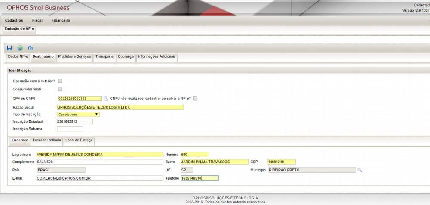Switch to Produtos e Serviços tab
The height and width of the screenshot is (205, 430).
pyautogui.click(x=74, y=57)
